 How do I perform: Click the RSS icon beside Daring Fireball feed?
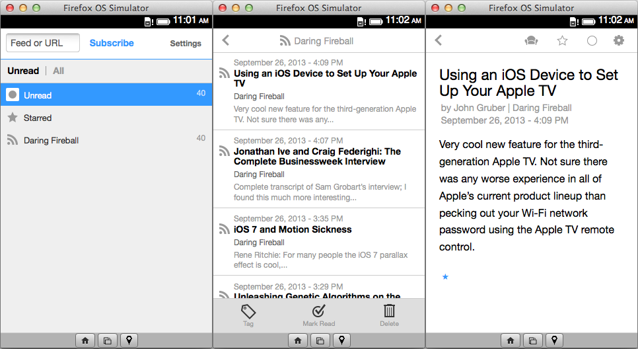(x=13, y=140)
